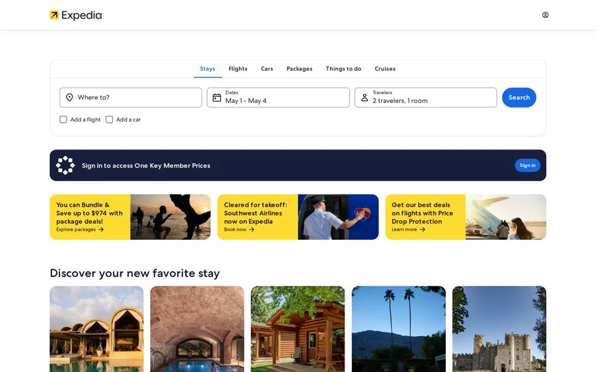Open the Travelers selector 2 travelers, 1 room

tap(426, 97)
